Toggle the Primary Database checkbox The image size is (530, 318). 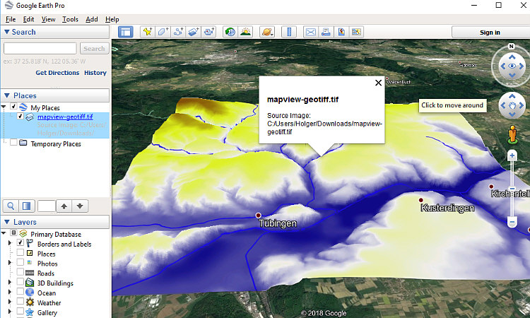coord(13,232)
